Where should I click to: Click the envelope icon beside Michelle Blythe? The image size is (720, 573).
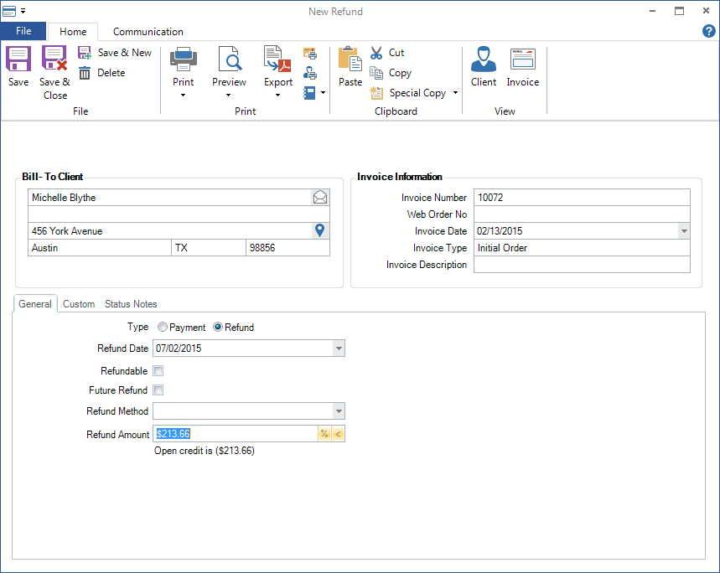tap(320, 197)
